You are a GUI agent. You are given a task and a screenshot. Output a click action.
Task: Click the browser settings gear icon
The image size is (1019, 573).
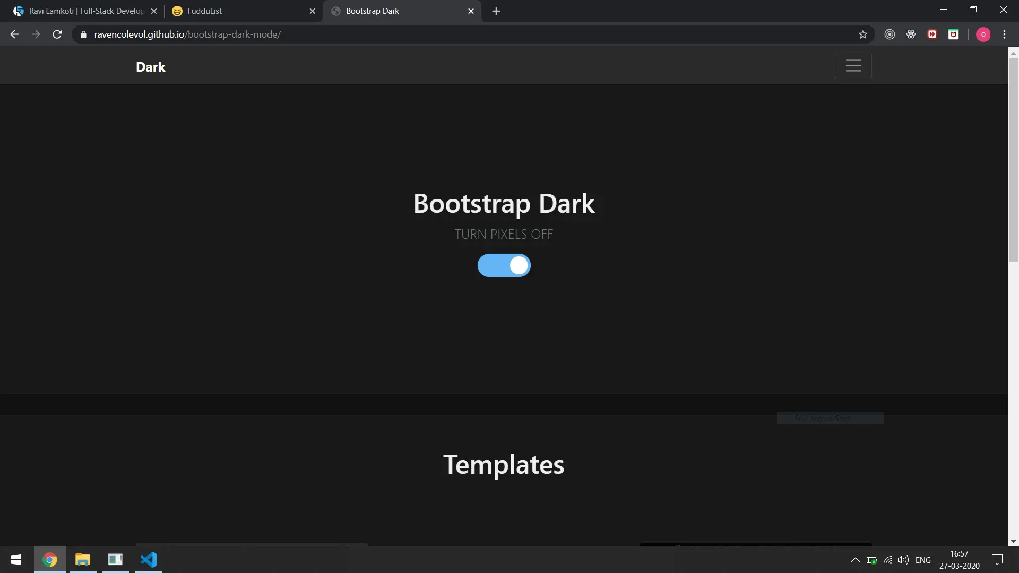[910, 33]
